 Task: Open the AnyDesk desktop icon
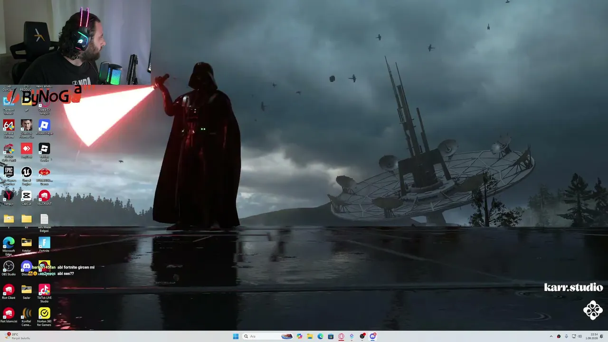[27, 151]
